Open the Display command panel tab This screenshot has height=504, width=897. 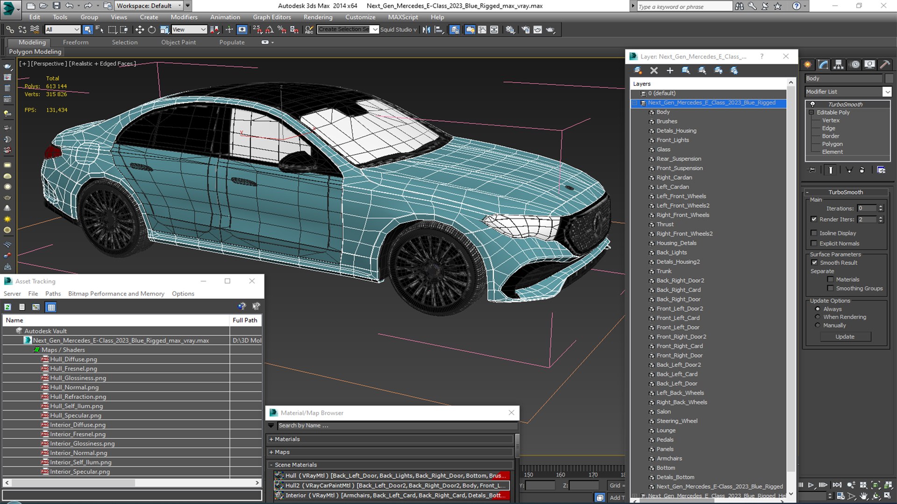870,64
